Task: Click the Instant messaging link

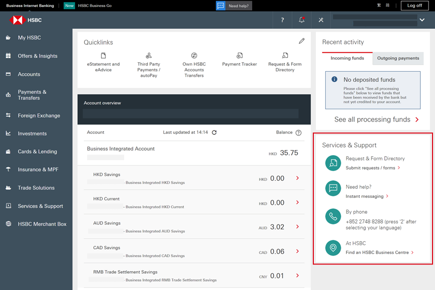Action: coord(365,196)
